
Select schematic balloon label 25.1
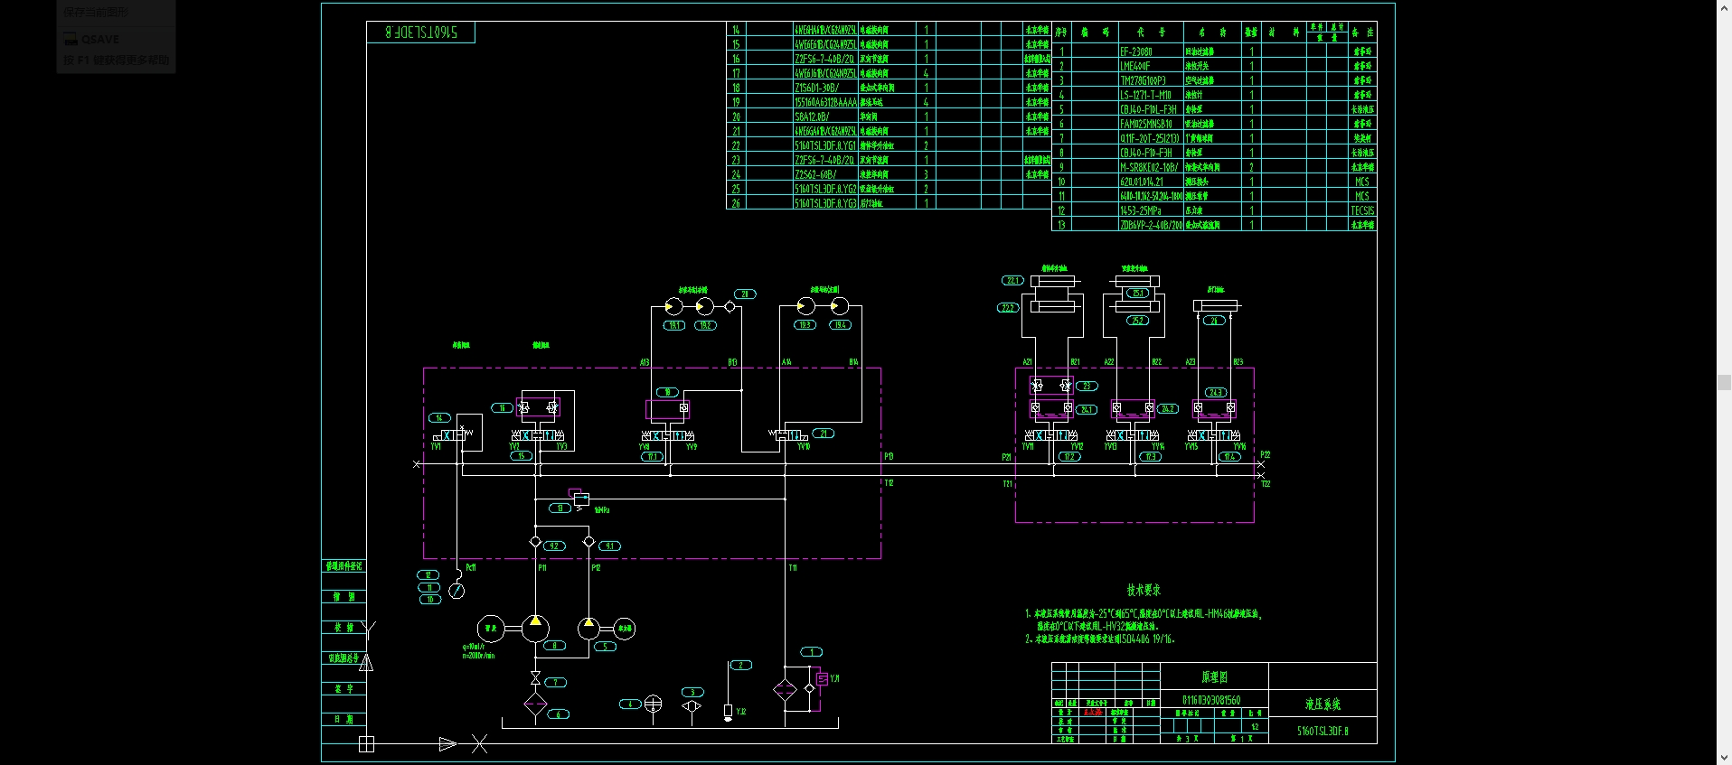coord(1138,294)
